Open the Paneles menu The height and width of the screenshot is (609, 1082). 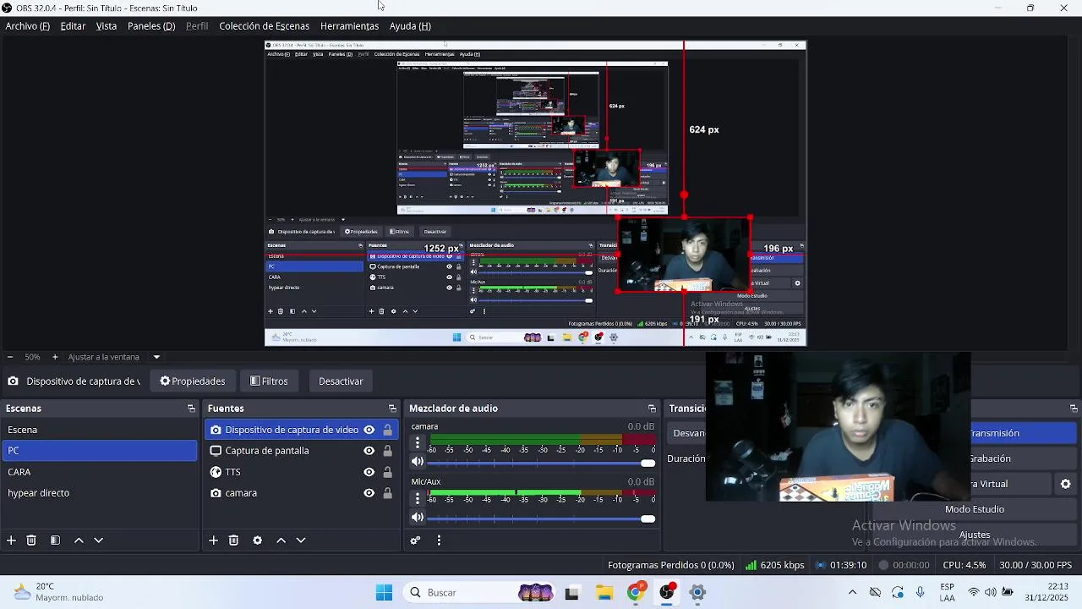[x=151, y=26]
